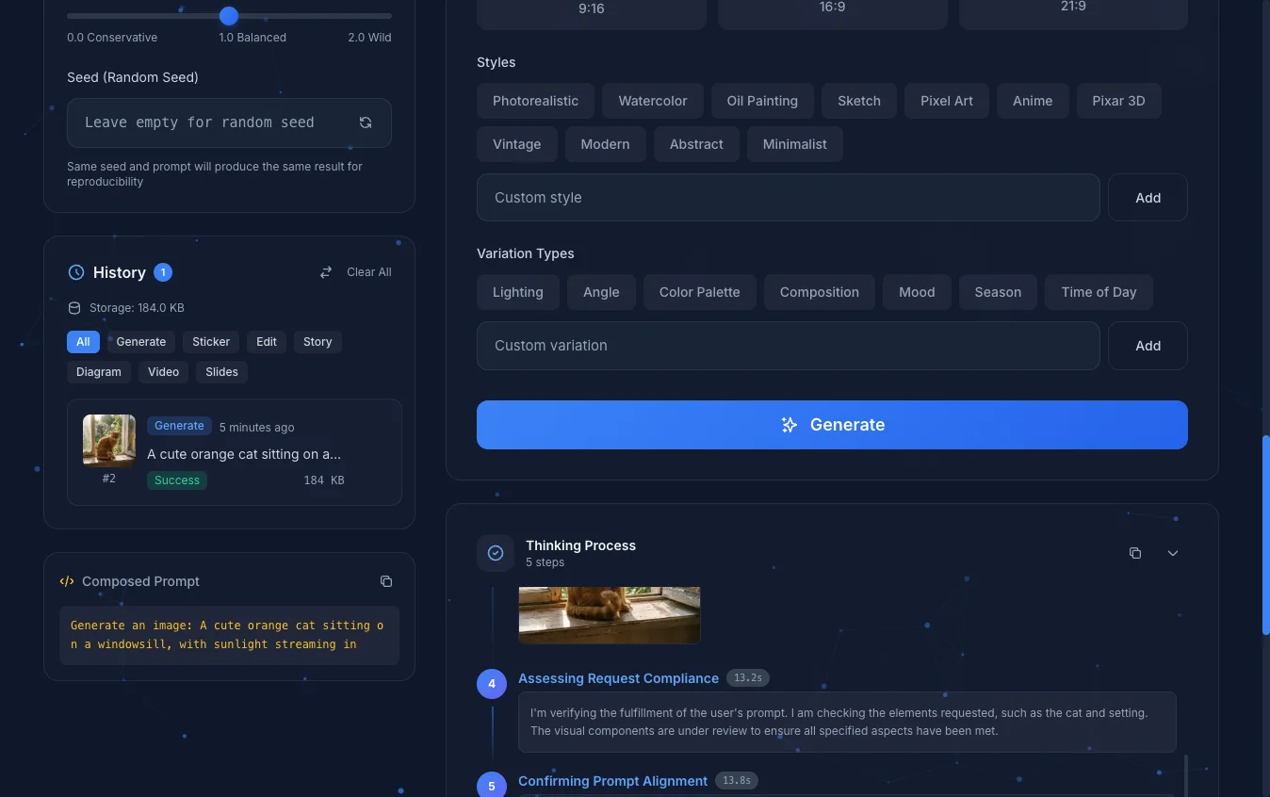Filter history by Video tab

[x=163, y=372]
